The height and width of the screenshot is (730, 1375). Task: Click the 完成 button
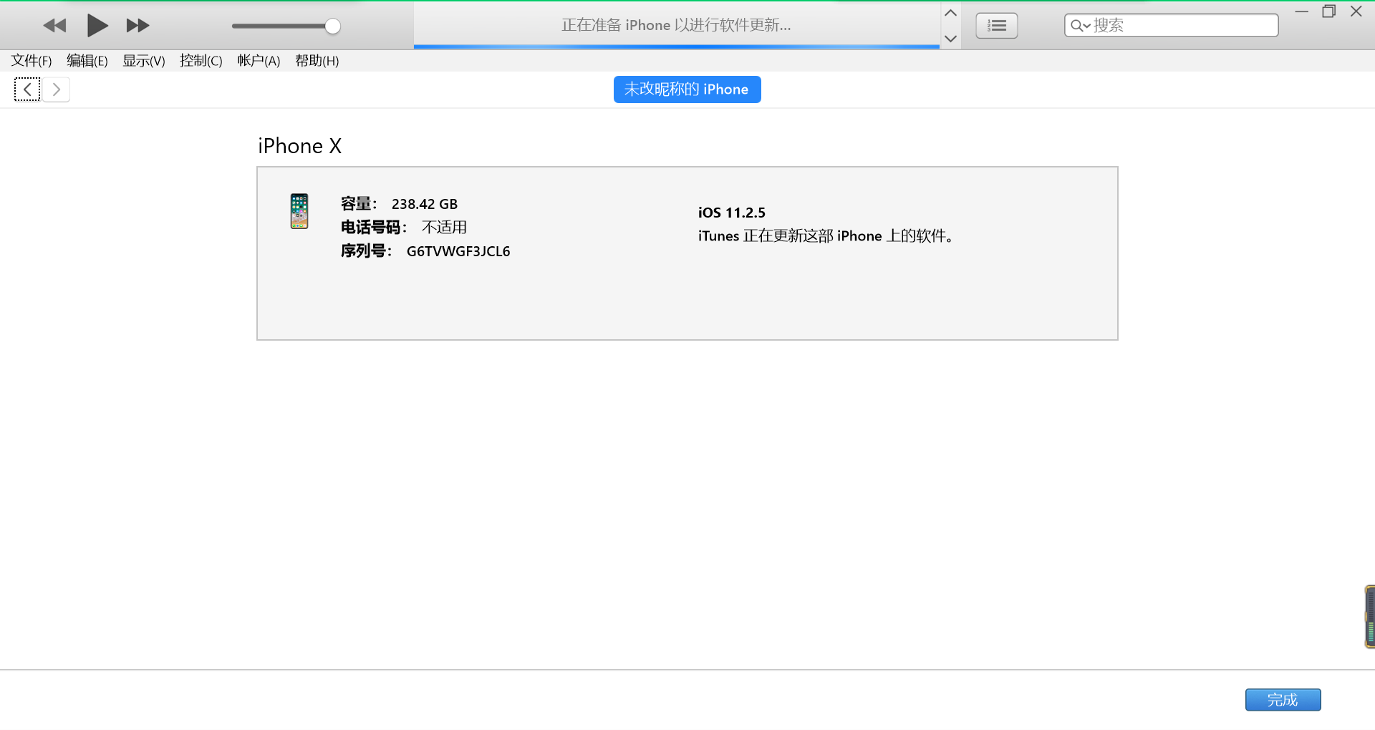coord(1283,700)
